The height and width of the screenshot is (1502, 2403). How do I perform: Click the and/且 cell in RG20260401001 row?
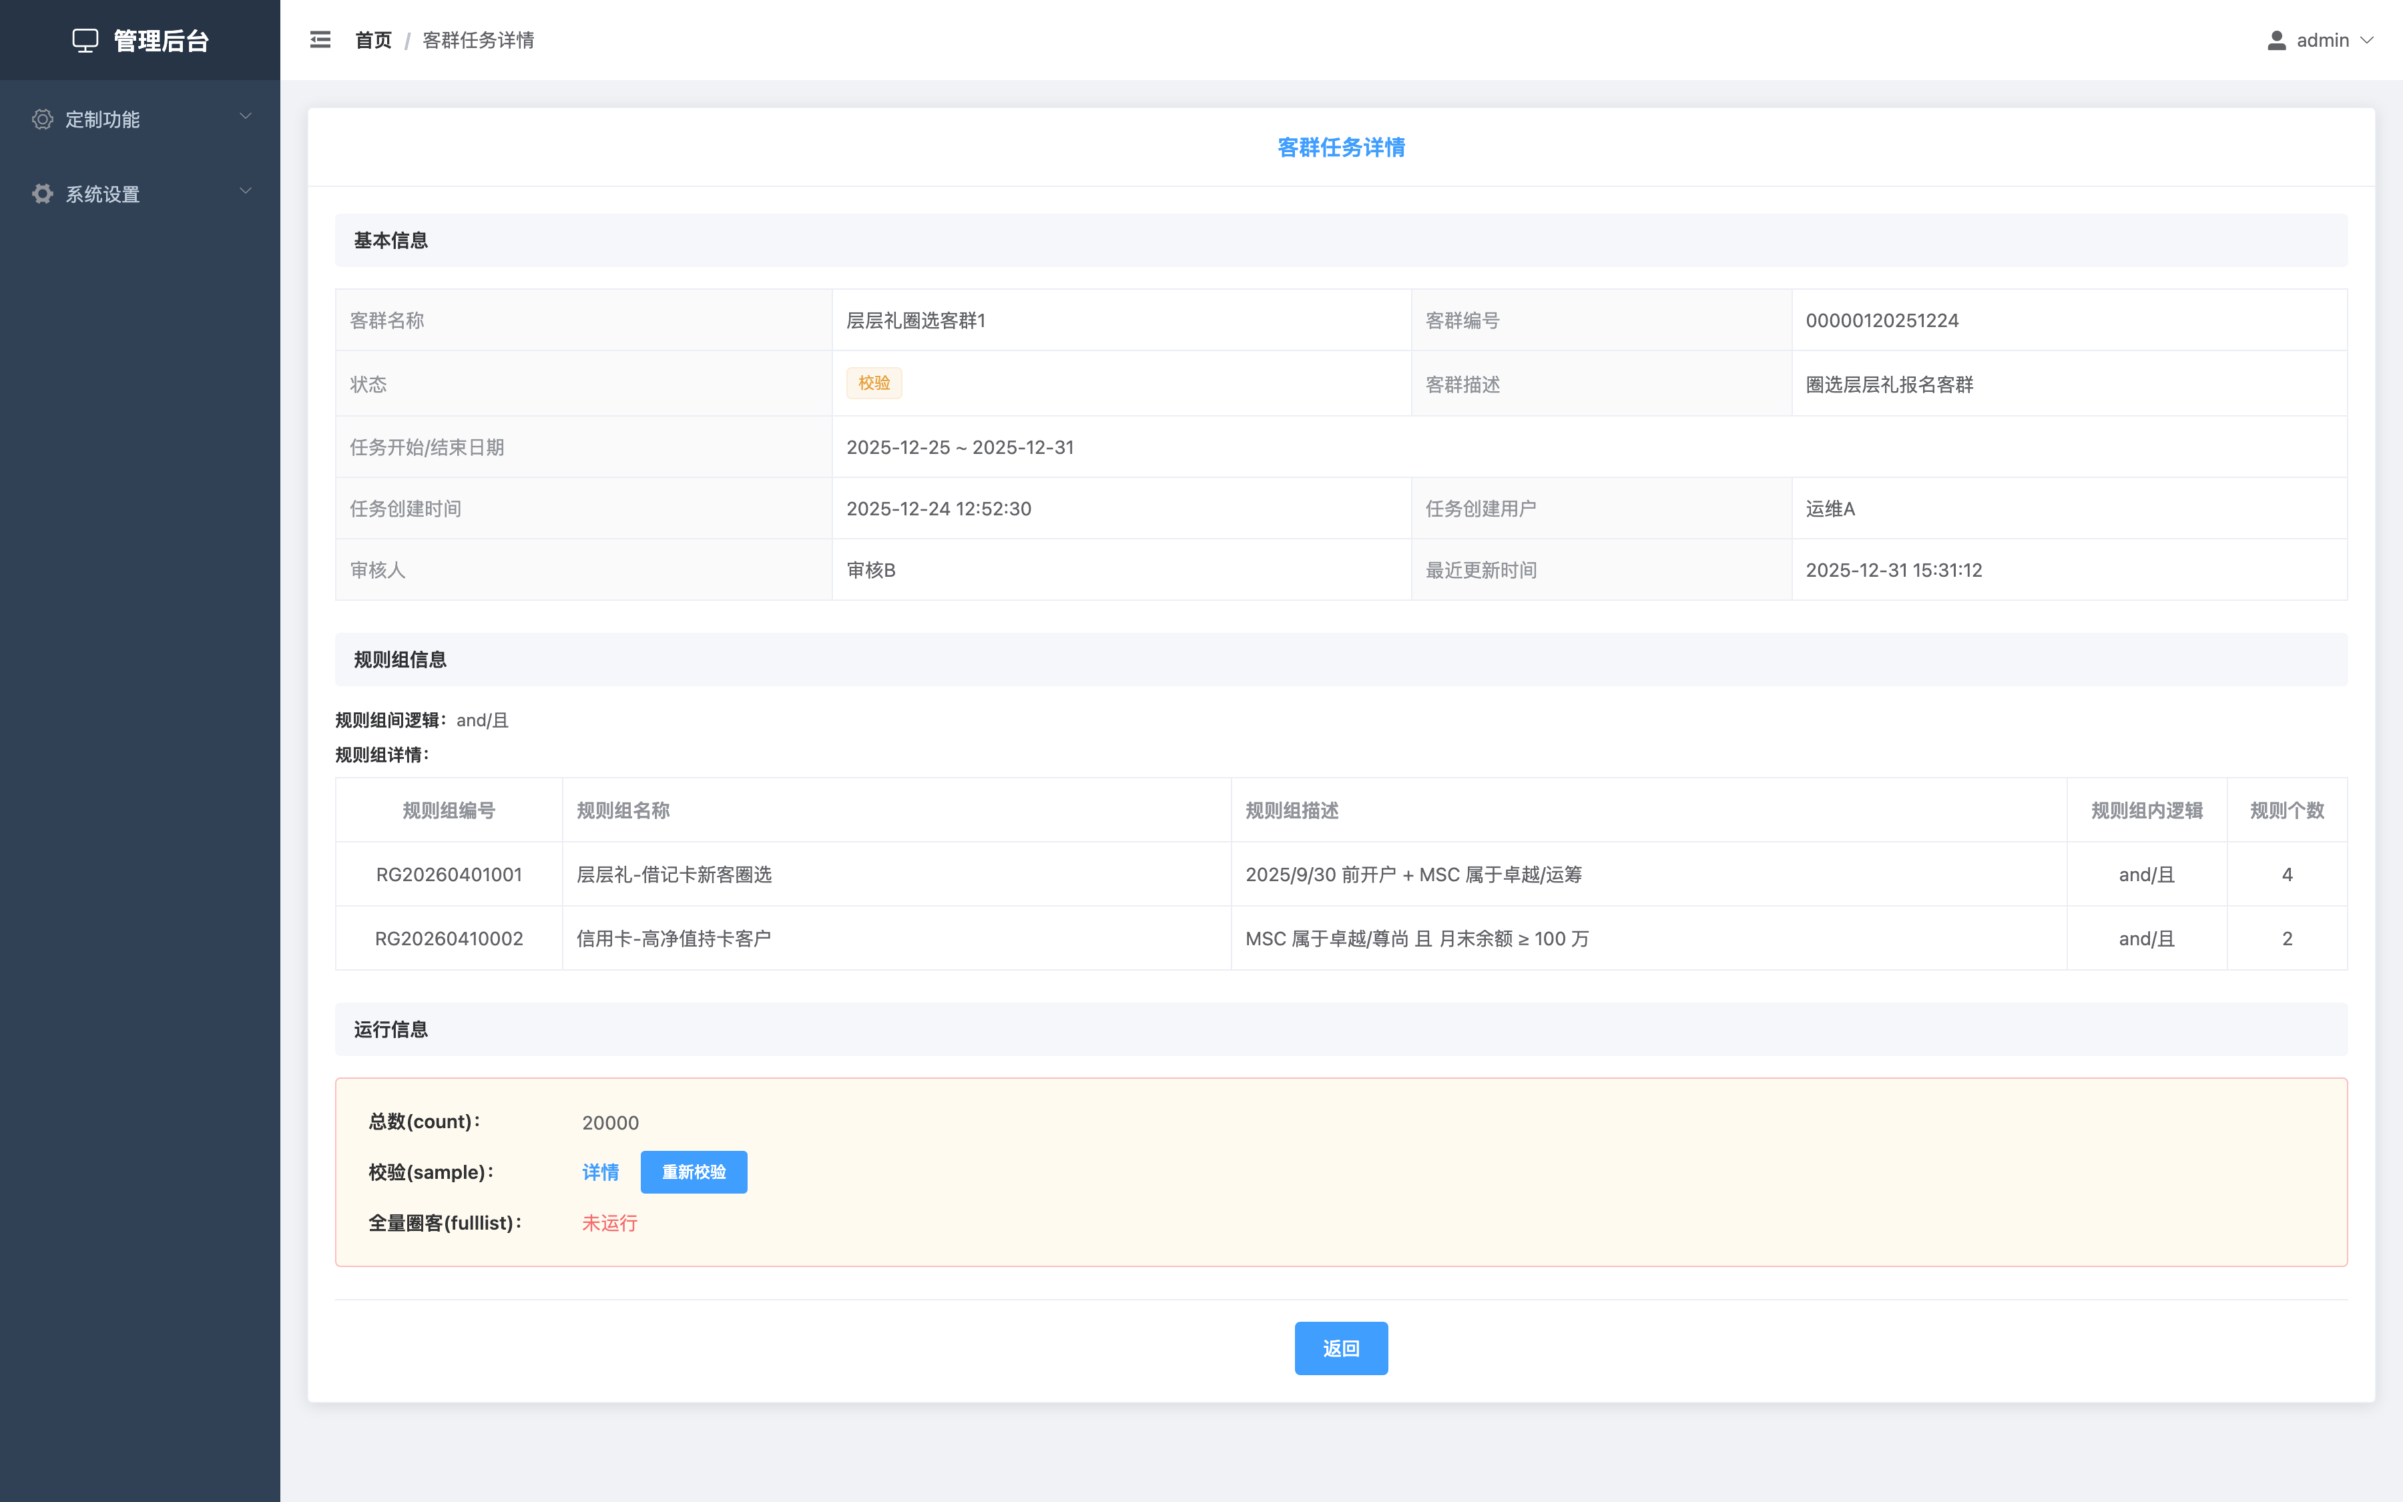point(2147,874)
